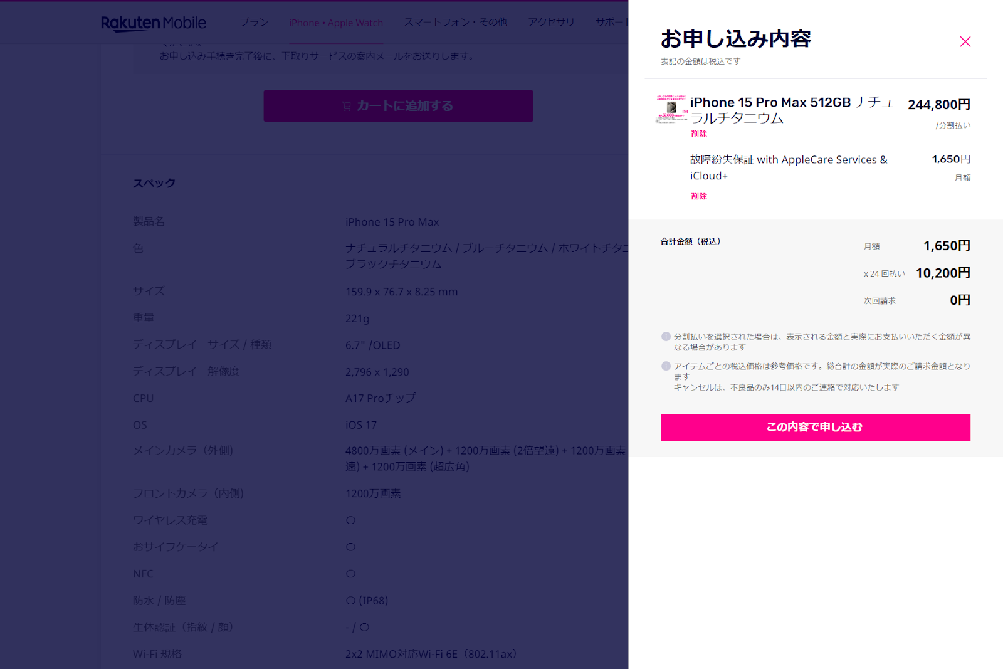Click the カートに追加する button

(398, 106)
